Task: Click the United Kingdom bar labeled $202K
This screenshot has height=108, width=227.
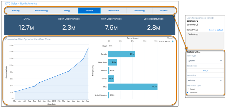Action: pos(108,95)
